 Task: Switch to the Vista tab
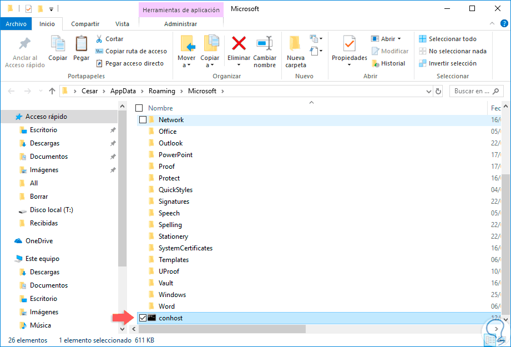tap(122, 24)
